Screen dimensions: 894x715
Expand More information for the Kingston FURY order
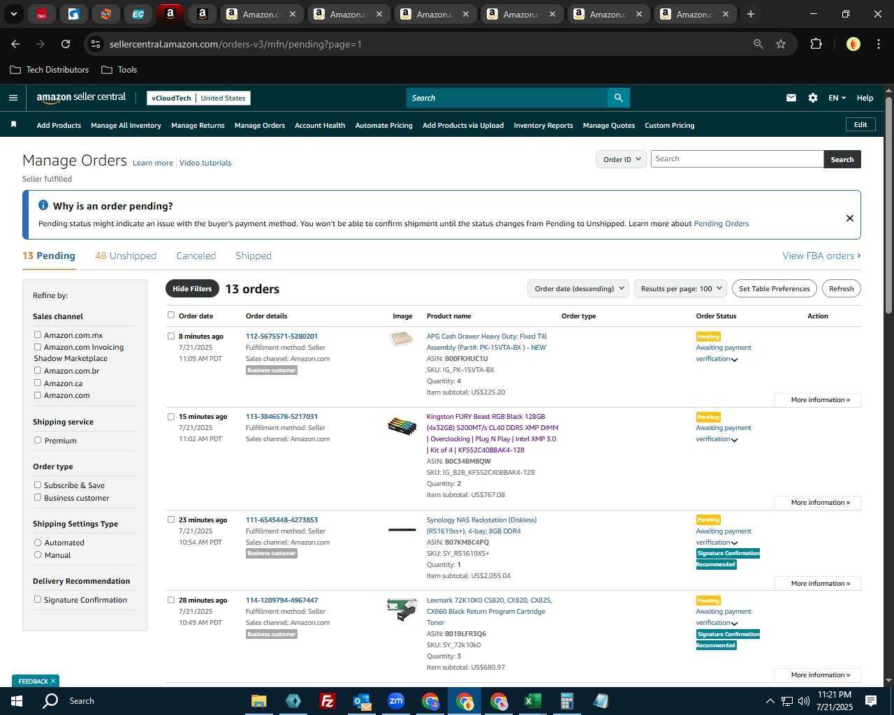click(x=818, y=503)
